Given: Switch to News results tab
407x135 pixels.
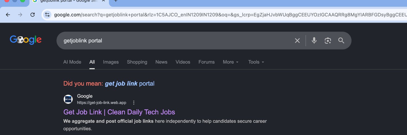Looking at the screenshot, I should pos(161,62).
